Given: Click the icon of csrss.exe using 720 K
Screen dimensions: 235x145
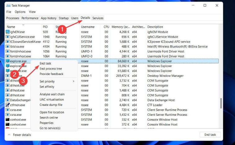Looking at the screenshot, I should (x=7, y=110).
